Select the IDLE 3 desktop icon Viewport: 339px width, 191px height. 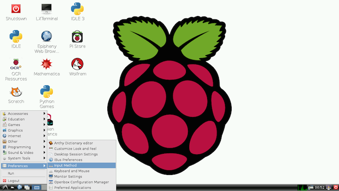tap(77, 12)
